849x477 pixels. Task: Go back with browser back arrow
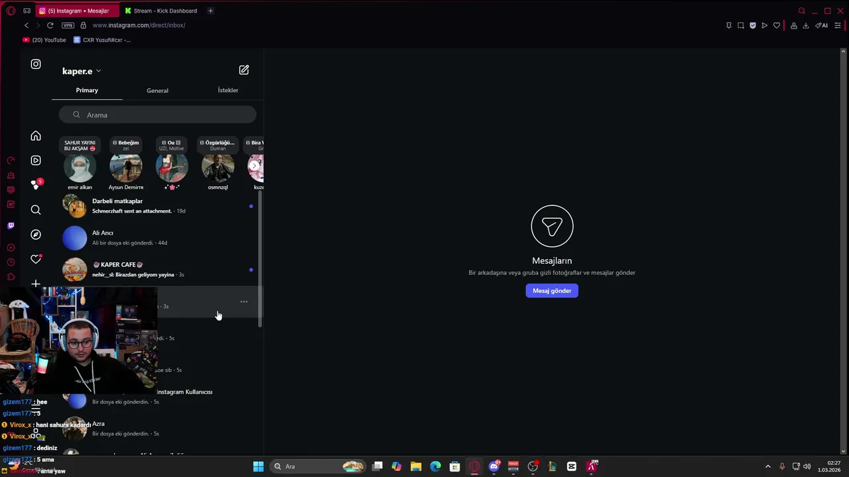pyautogui.click(x=27, y=25)
